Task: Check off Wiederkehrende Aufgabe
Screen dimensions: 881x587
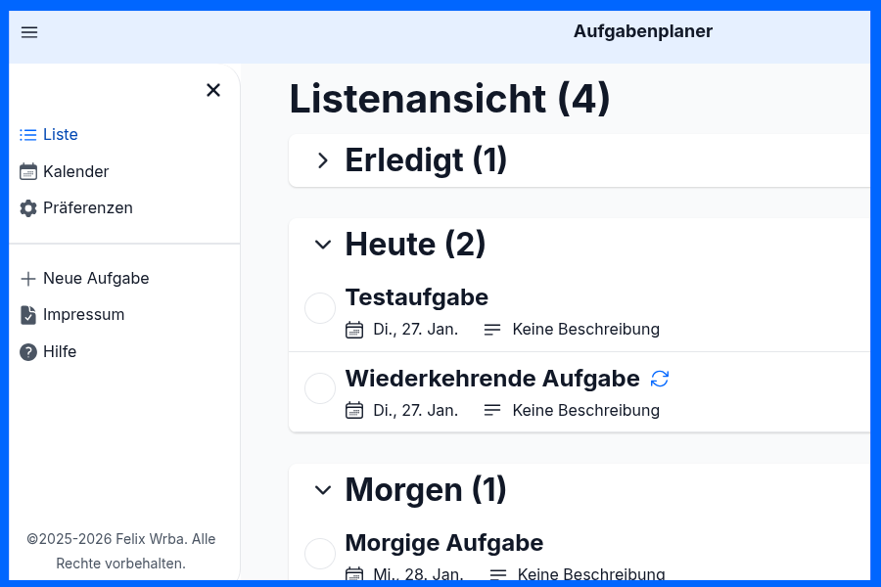Action: 319,388
